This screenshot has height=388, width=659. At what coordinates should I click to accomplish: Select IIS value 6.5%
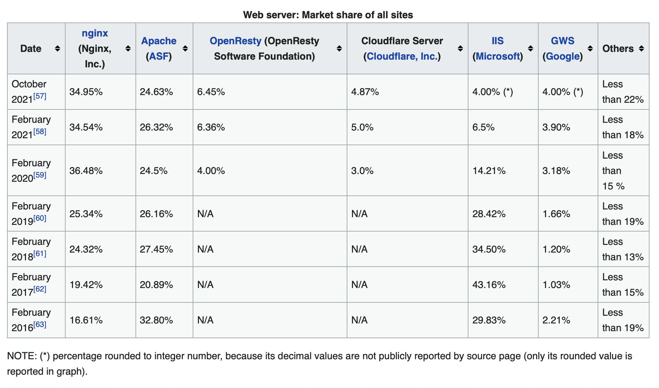click(x=483, y=127)
